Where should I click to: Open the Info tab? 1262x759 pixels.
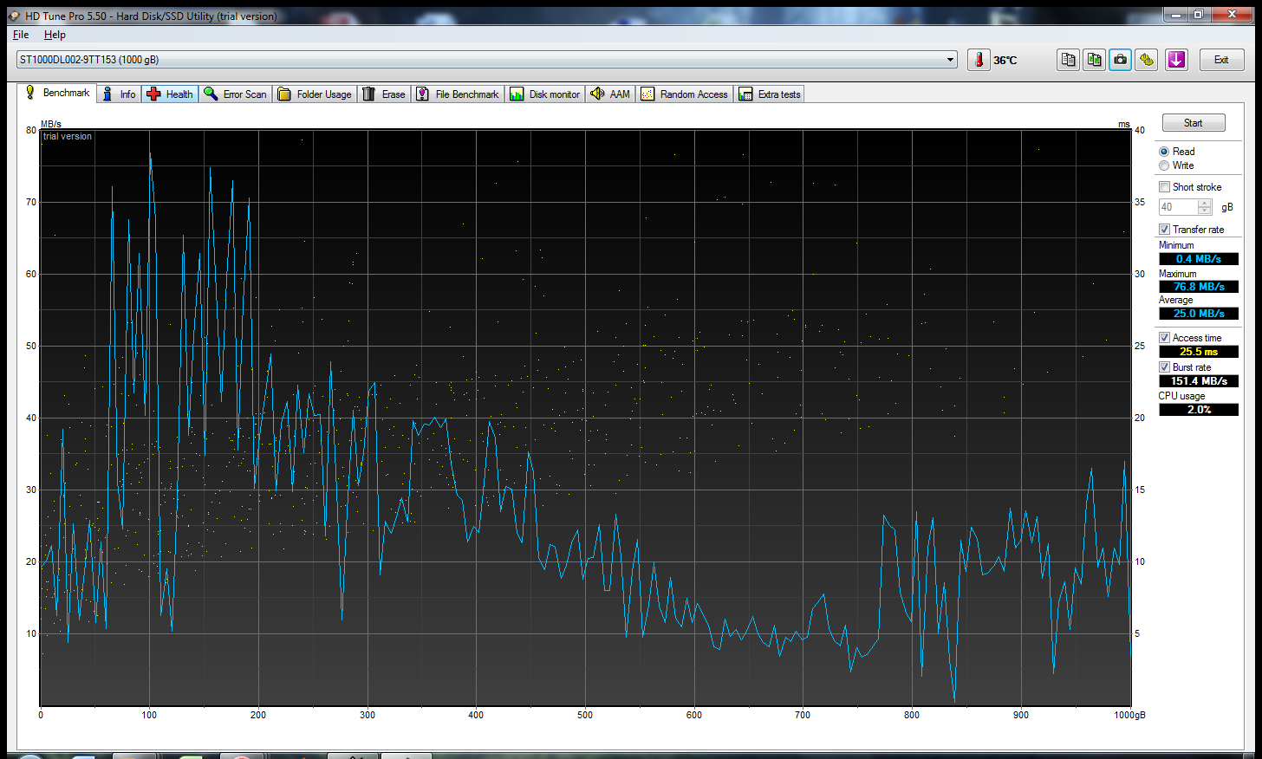tap(119, 94)
